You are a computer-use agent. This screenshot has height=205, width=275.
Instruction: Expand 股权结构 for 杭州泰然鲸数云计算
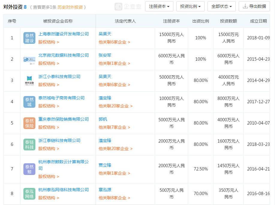pyautogui.click(x=49, y=176)
